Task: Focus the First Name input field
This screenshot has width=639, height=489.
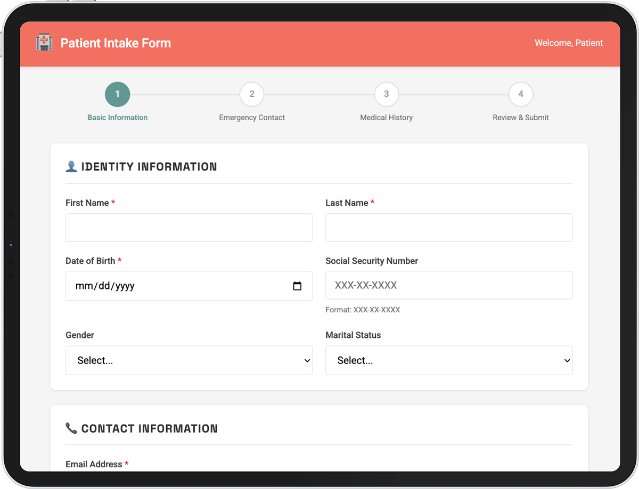Action: (x=189, y=228)
